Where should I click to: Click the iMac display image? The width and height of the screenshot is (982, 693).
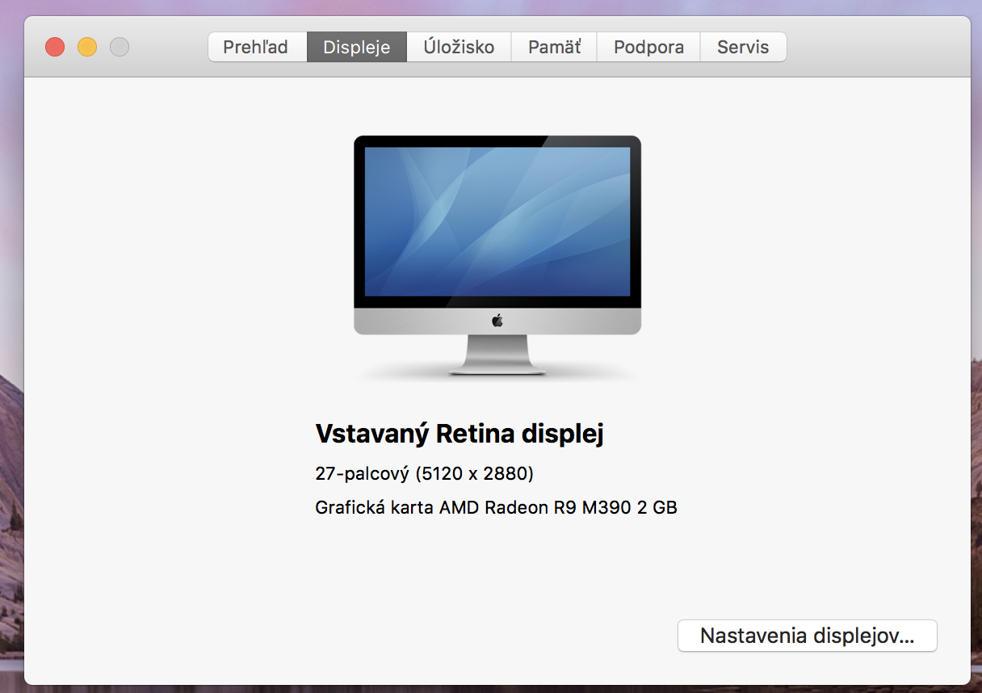click(x=497, y=255)
